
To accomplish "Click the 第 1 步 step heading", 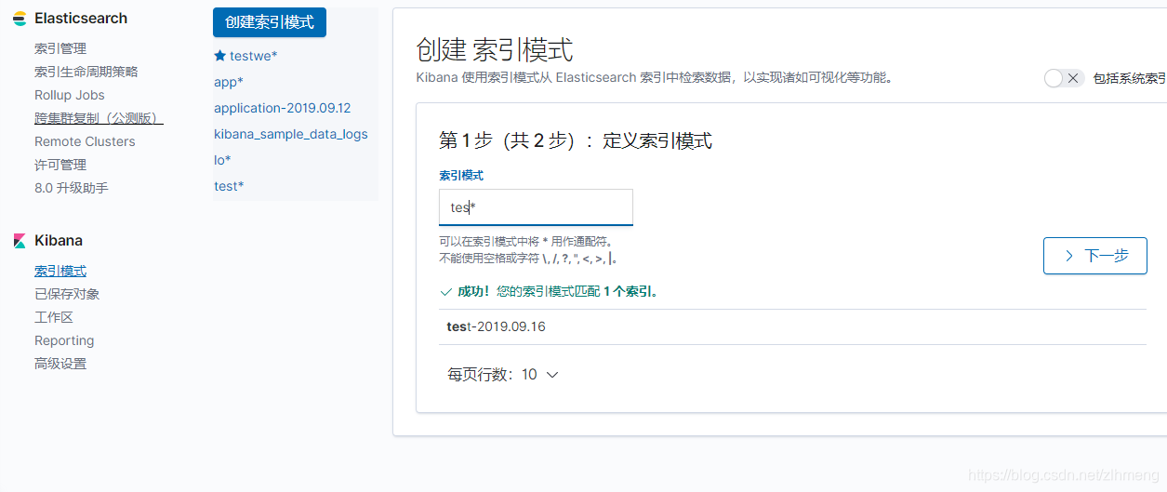I will tap(576, 140).
